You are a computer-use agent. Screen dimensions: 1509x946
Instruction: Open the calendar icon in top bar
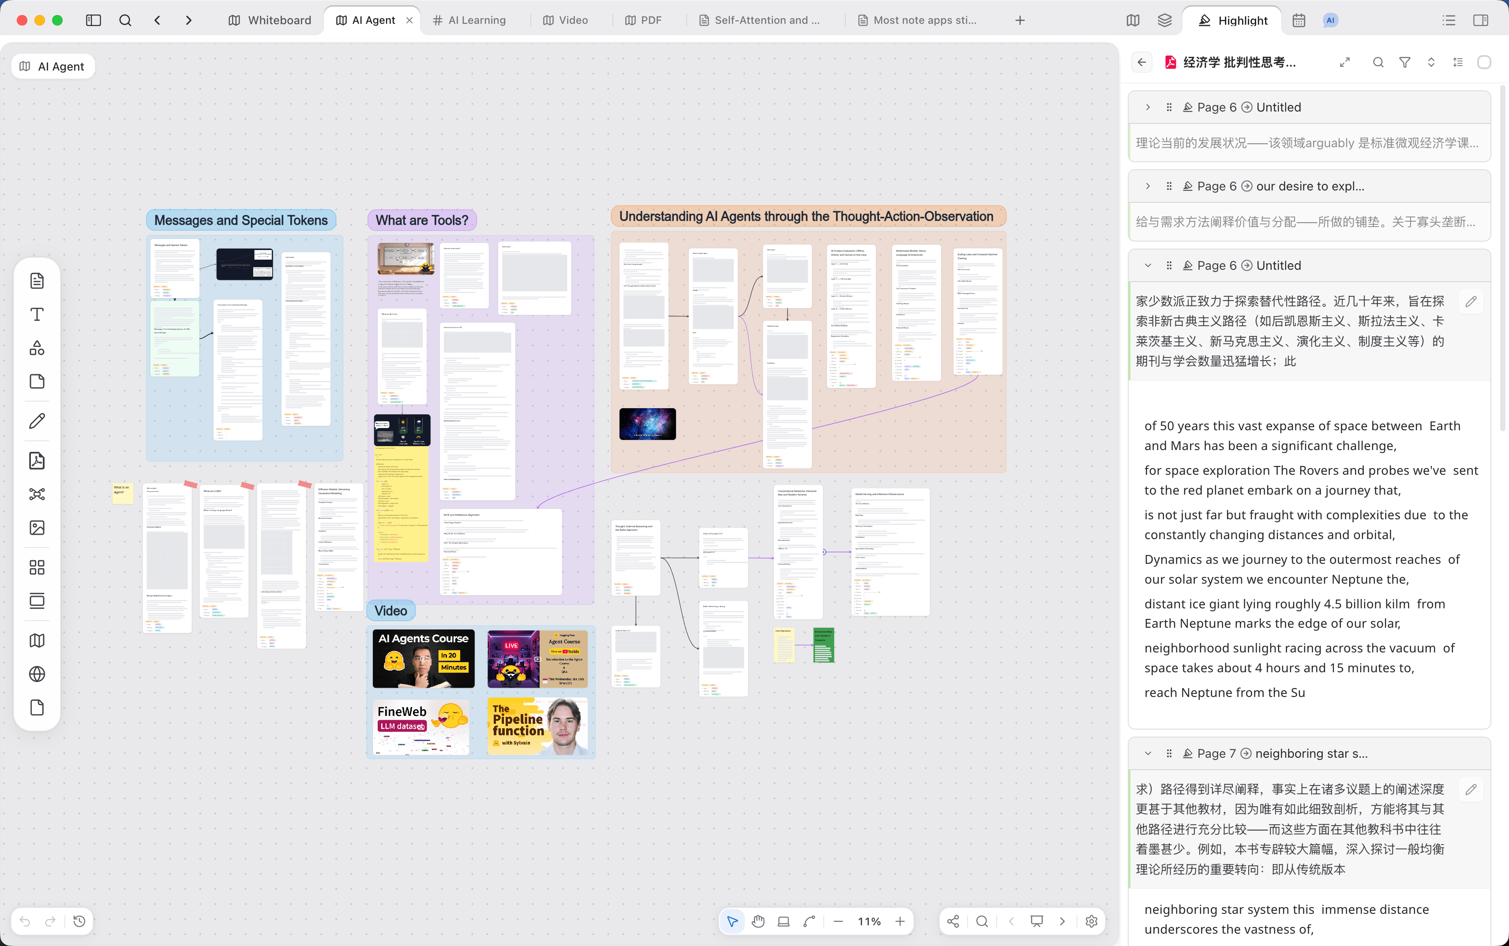[x=1299, y=20]
